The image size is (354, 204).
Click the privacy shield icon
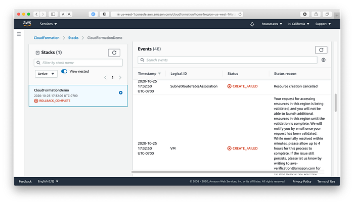coord(104,14)
